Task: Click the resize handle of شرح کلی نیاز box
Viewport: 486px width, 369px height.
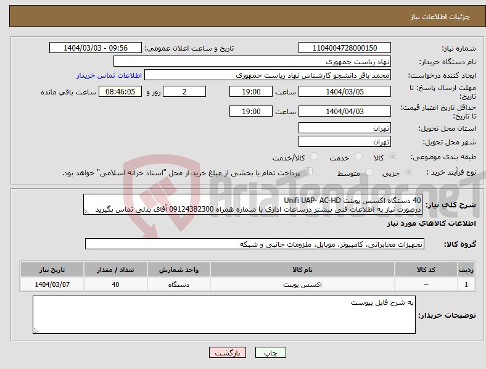Action: (x=86, y=212)
